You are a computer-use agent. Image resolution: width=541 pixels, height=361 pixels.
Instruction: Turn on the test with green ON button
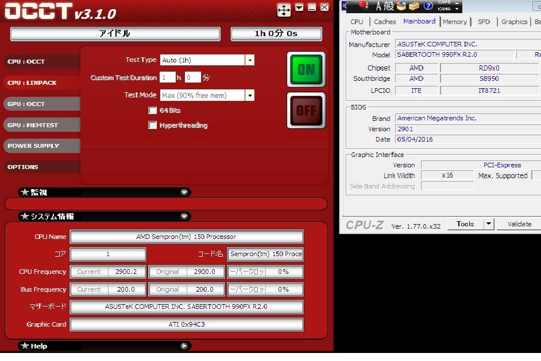click(306, 69)
